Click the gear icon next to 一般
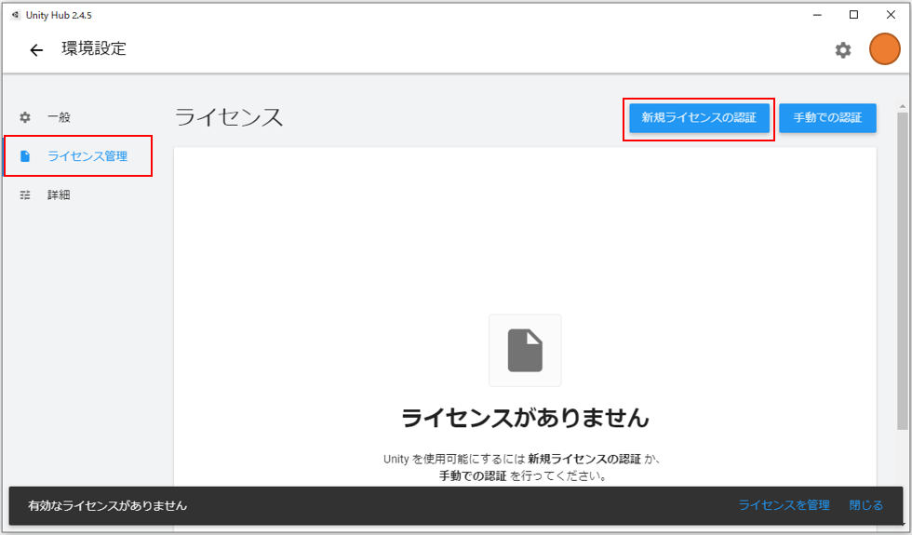The height and width of the screenshot is (535, 912). [25, 117]
